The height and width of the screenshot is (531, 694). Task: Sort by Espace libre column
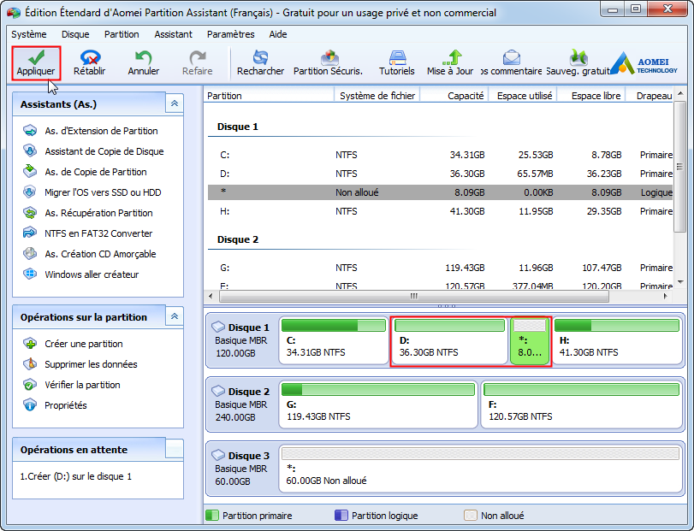pos(591,96)
